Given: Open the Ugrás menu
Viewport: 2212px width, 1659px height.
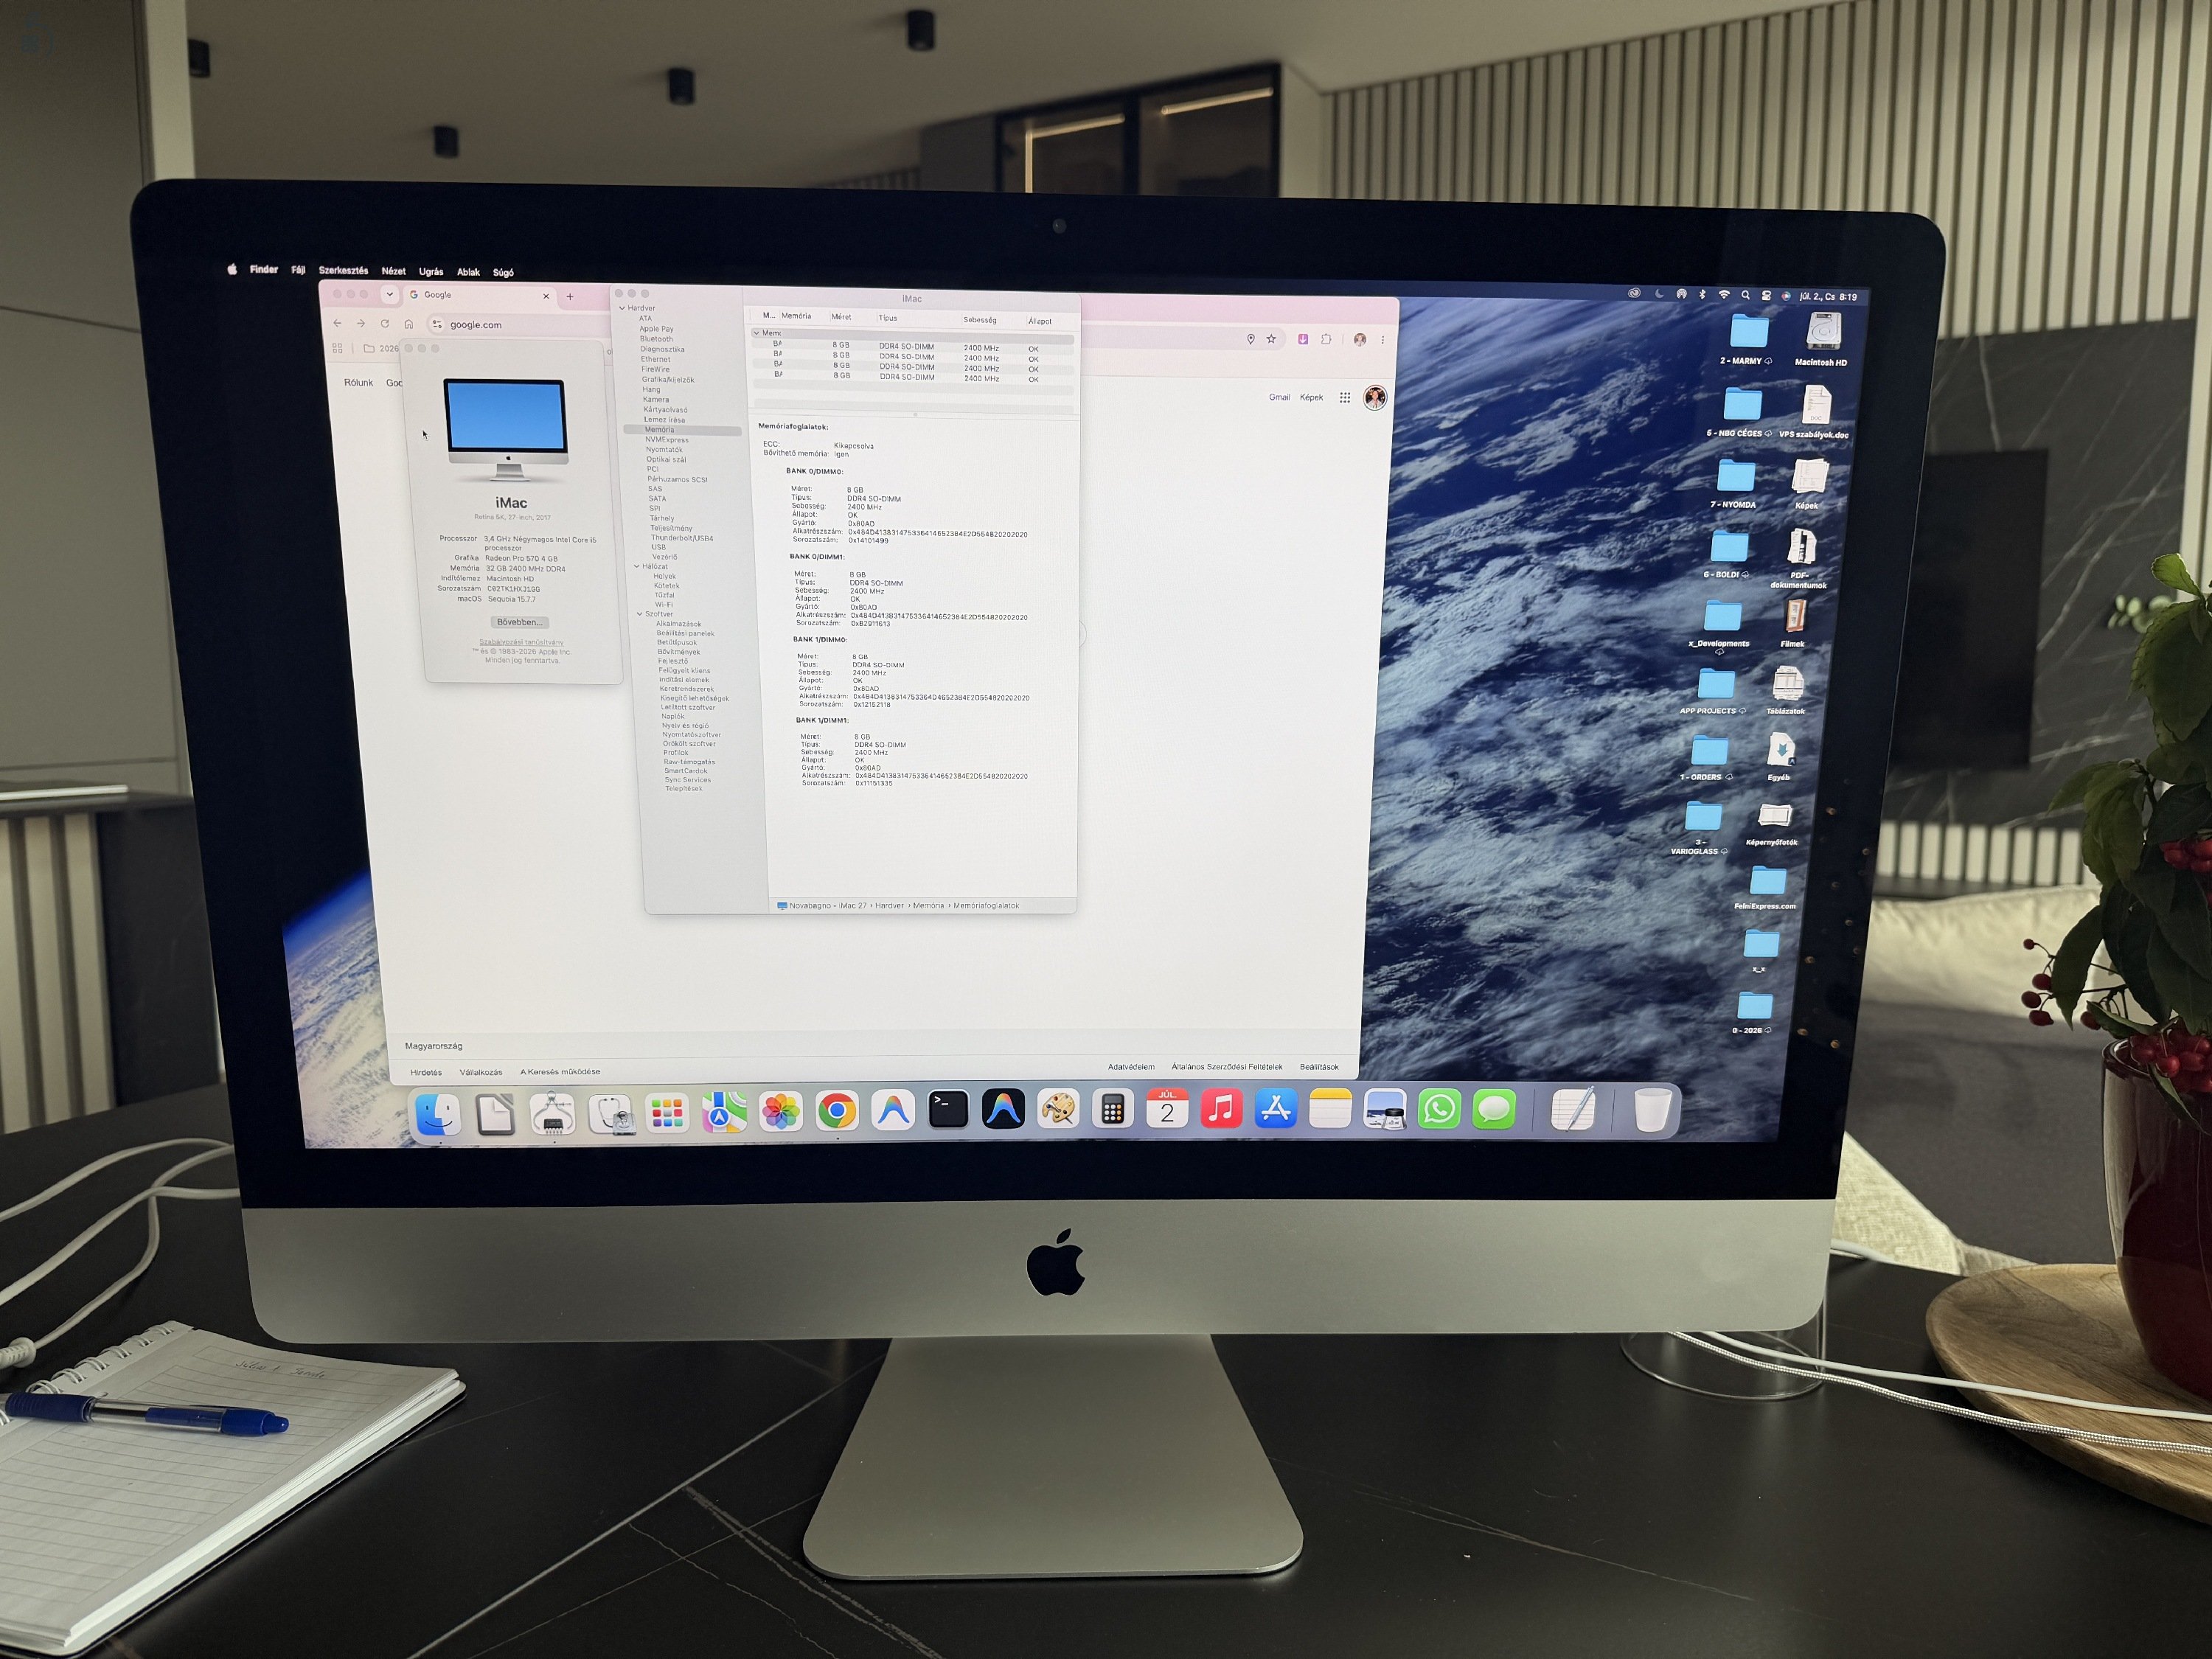Looking at the screenshot, I should coord(431,272).
